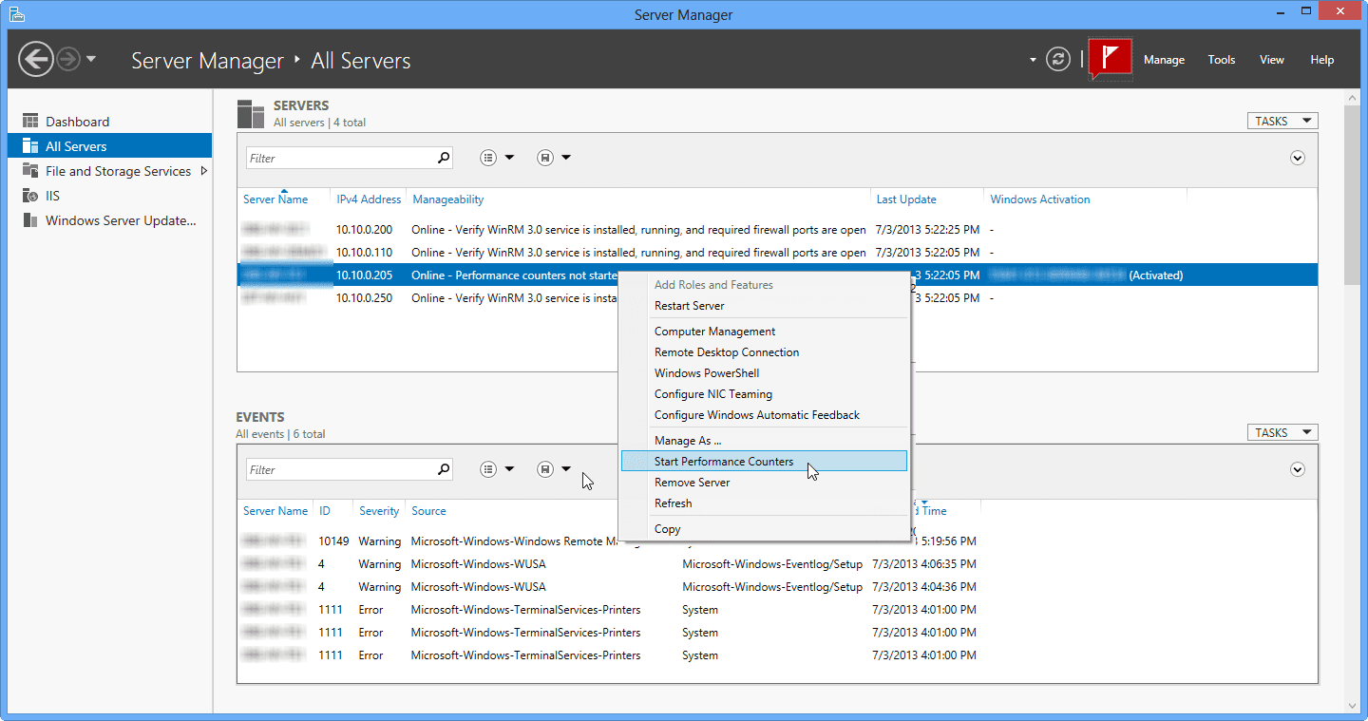Choose Remote Desktop Connection in context menu
Screen dimensions: 1368x721
click(764, 352)
